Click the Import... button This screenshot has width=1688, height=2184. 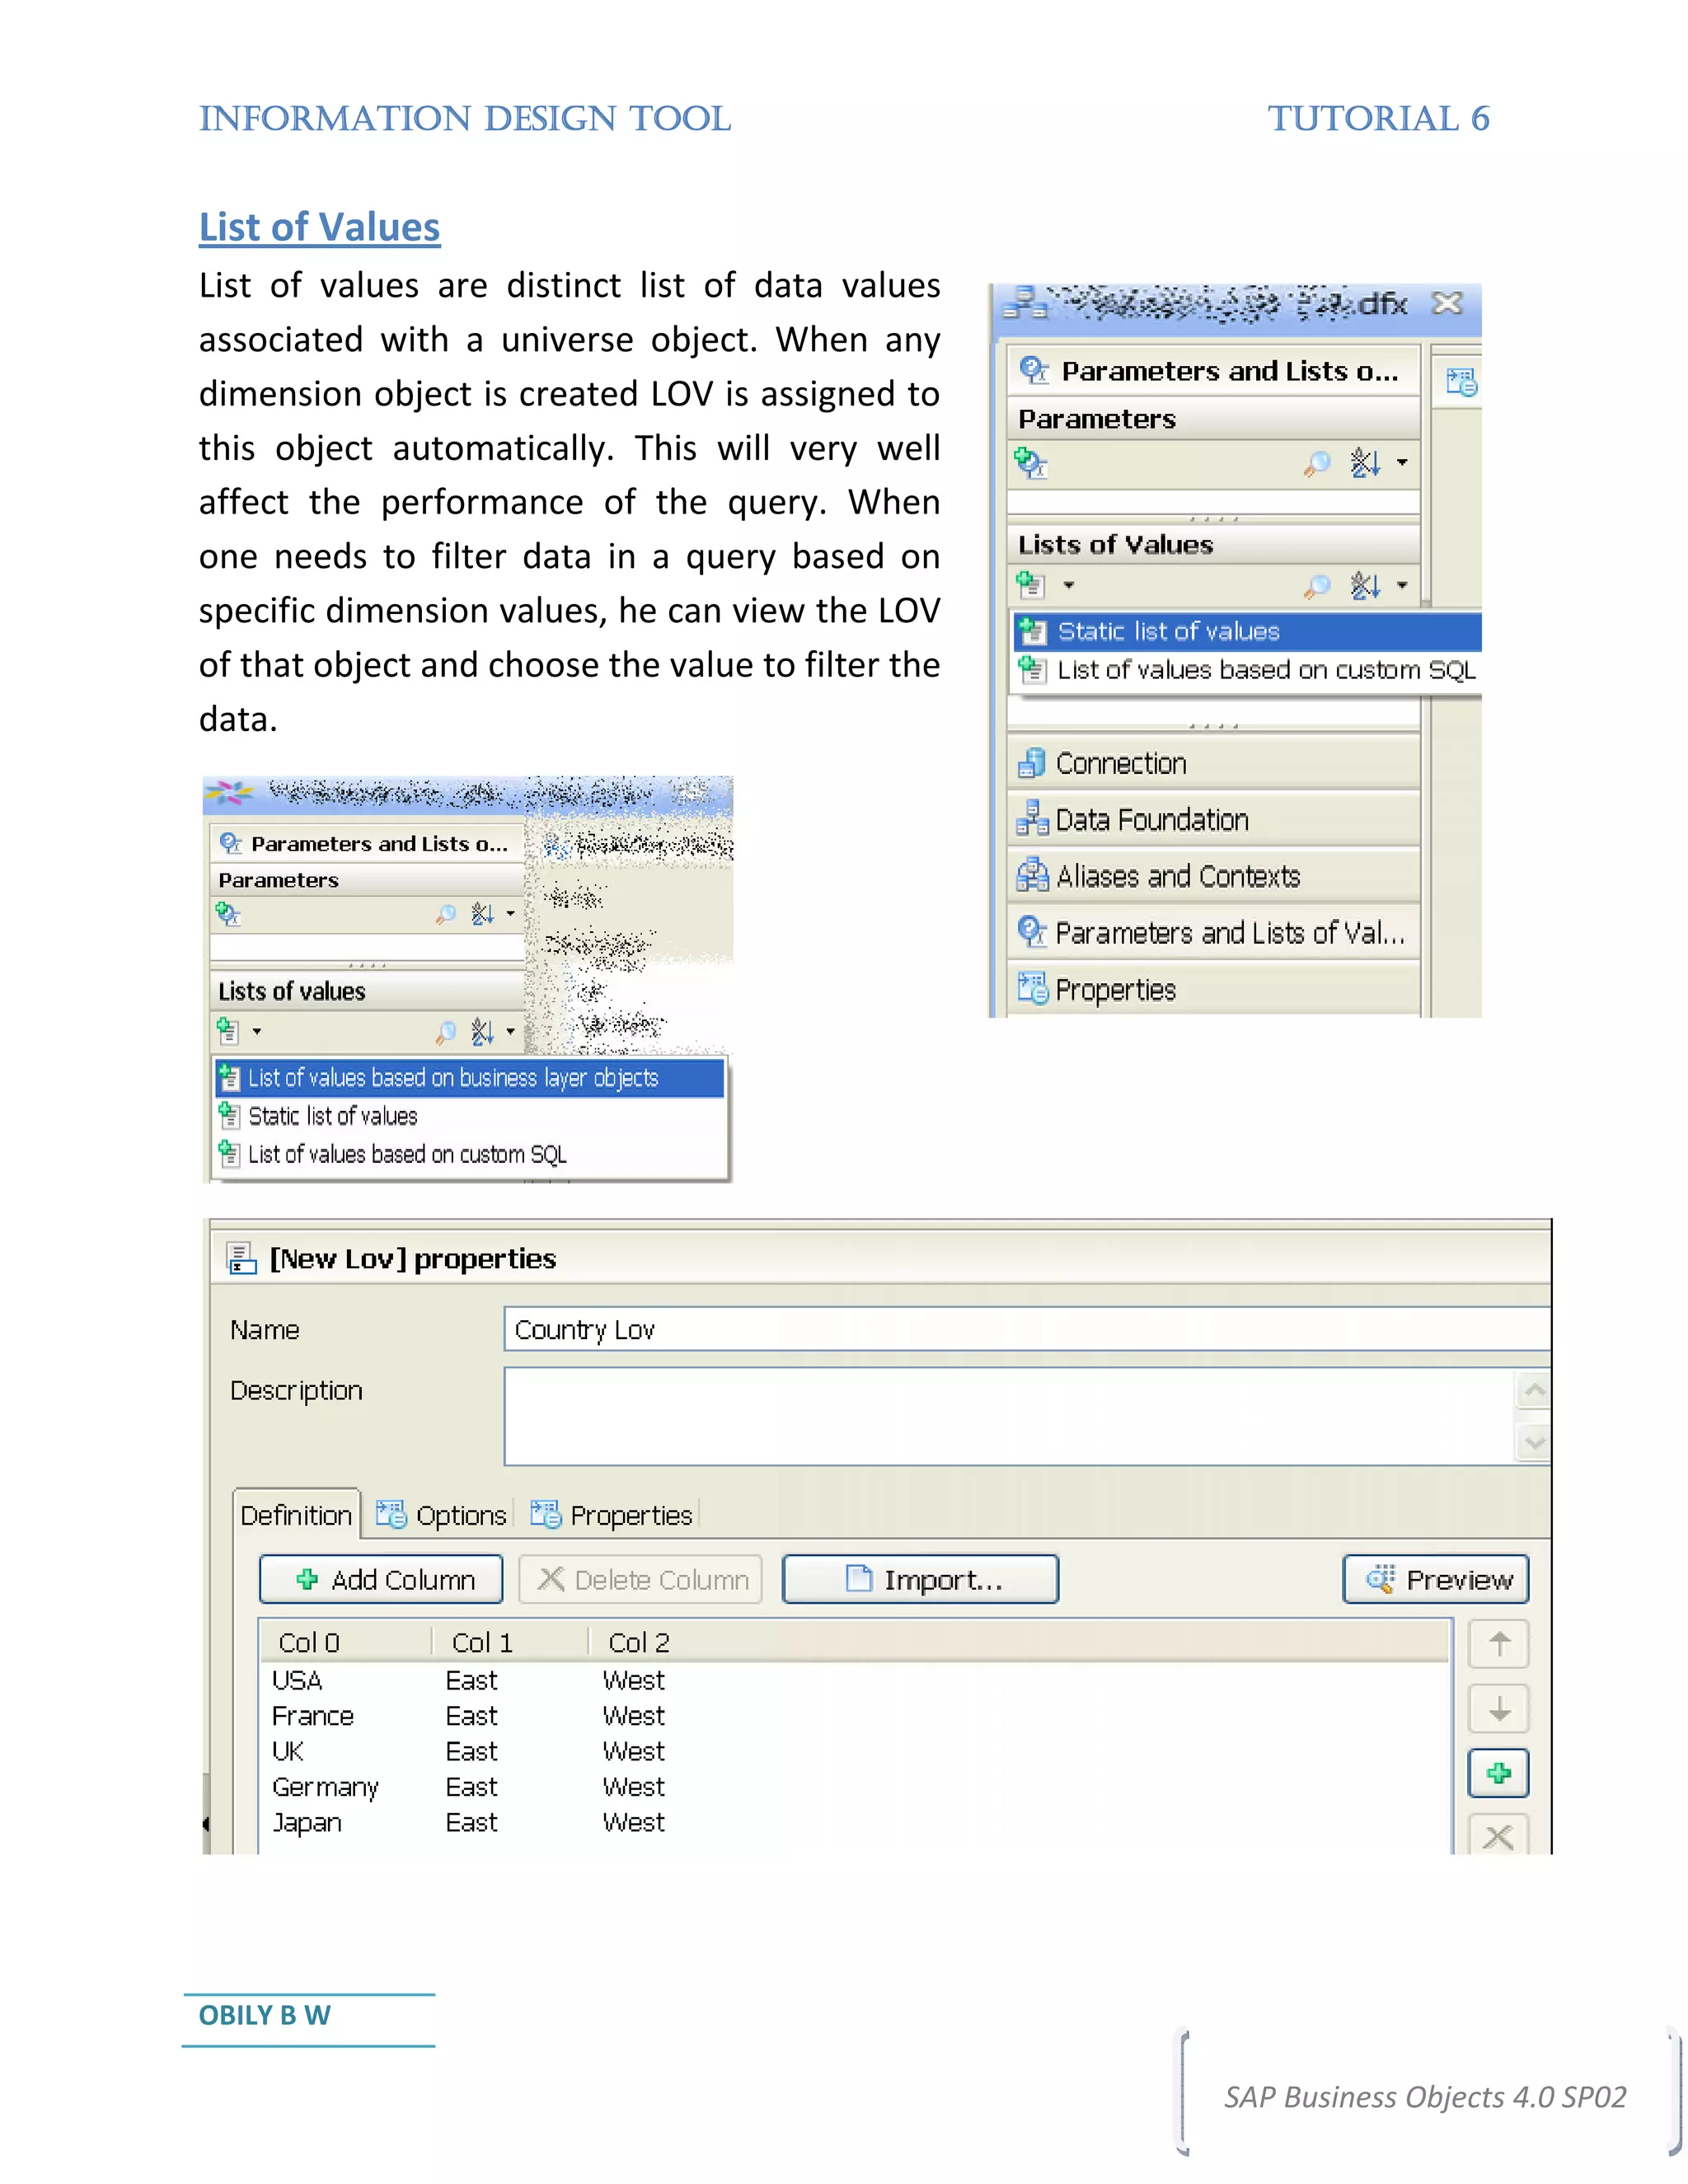[x=920, y=1580]
